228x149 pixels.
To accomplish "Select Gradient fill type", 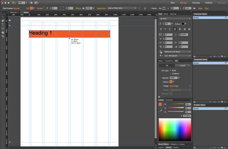I will (x=171, y=73).
